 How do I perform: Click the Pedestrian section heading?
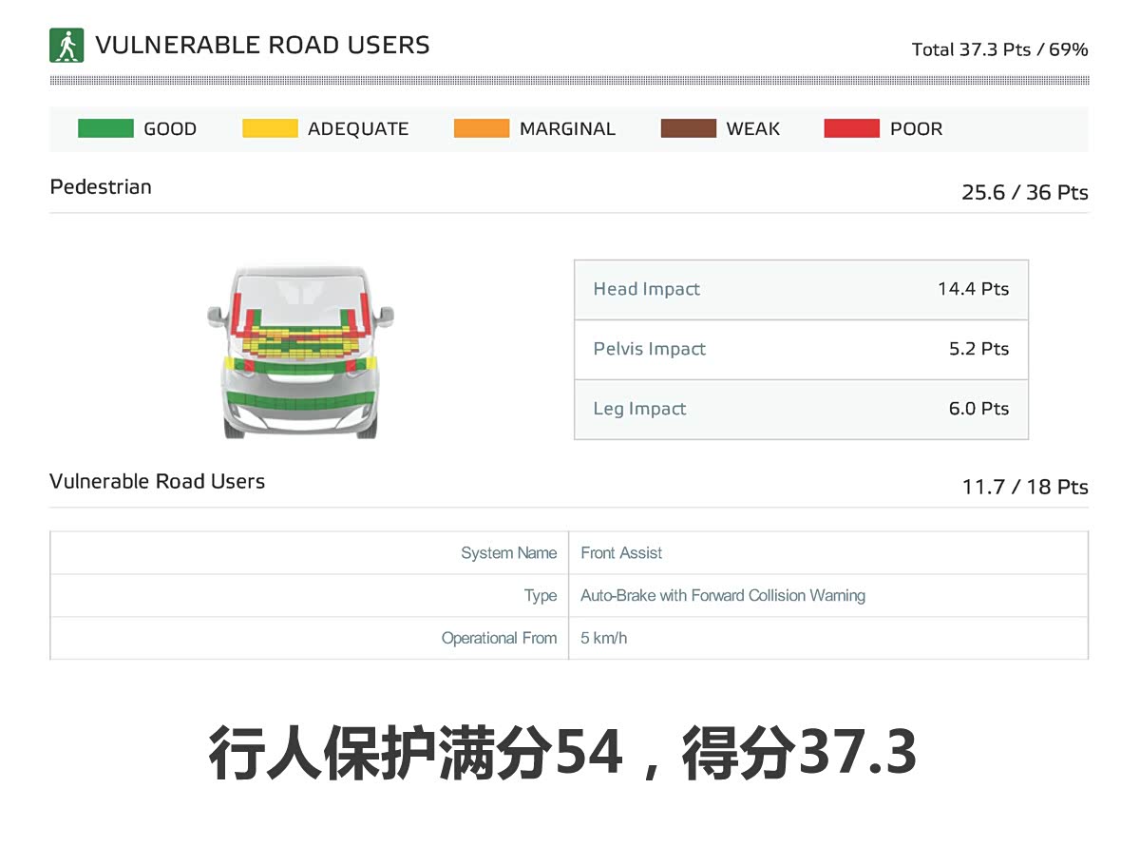tap(101, 186)
